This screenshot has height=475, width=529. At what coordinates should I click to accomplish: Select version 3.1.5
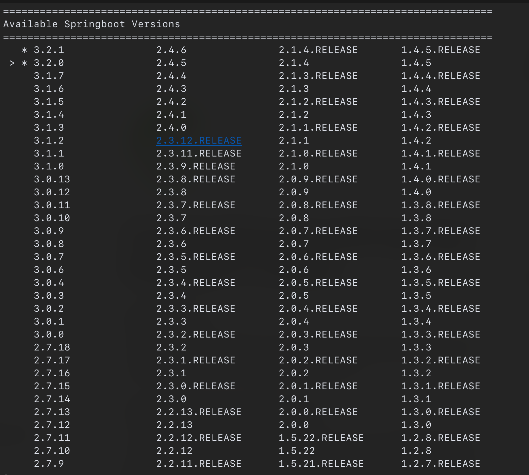49,102
